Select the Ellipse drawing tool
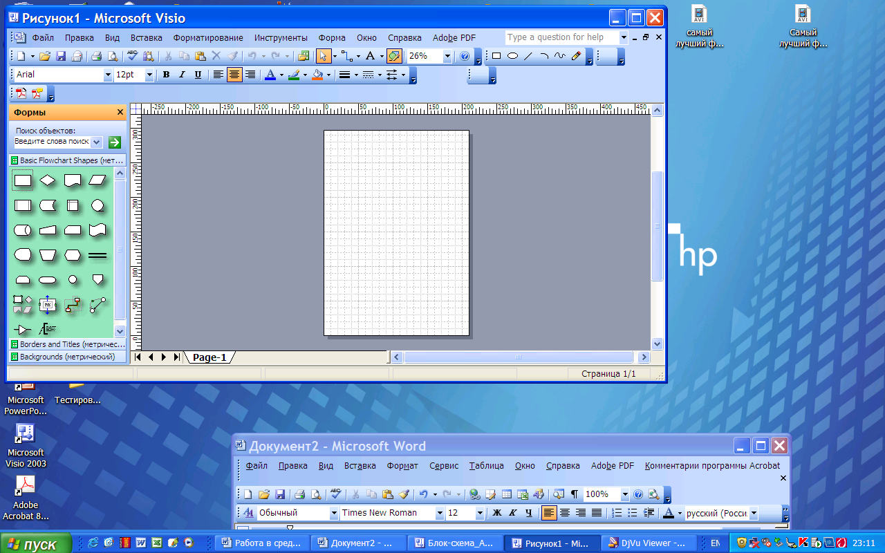This screenshot has height=553, width=885. 512,56
